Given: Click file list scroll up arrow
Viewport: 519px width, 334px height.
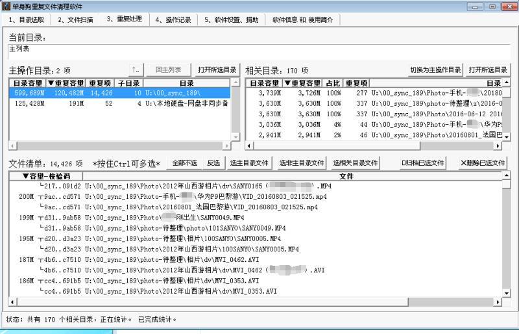Looking at the screenshot, I should click(507, 175).
